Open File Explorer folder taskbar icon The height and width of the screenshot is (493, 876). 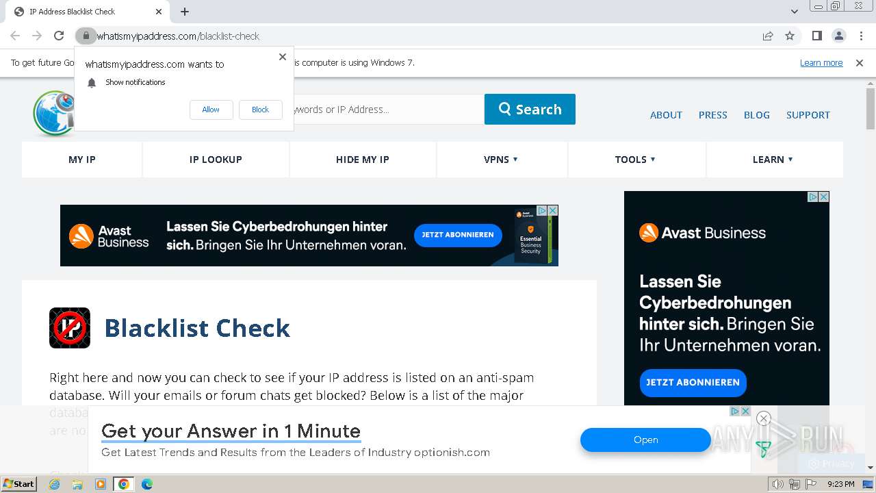77,484
